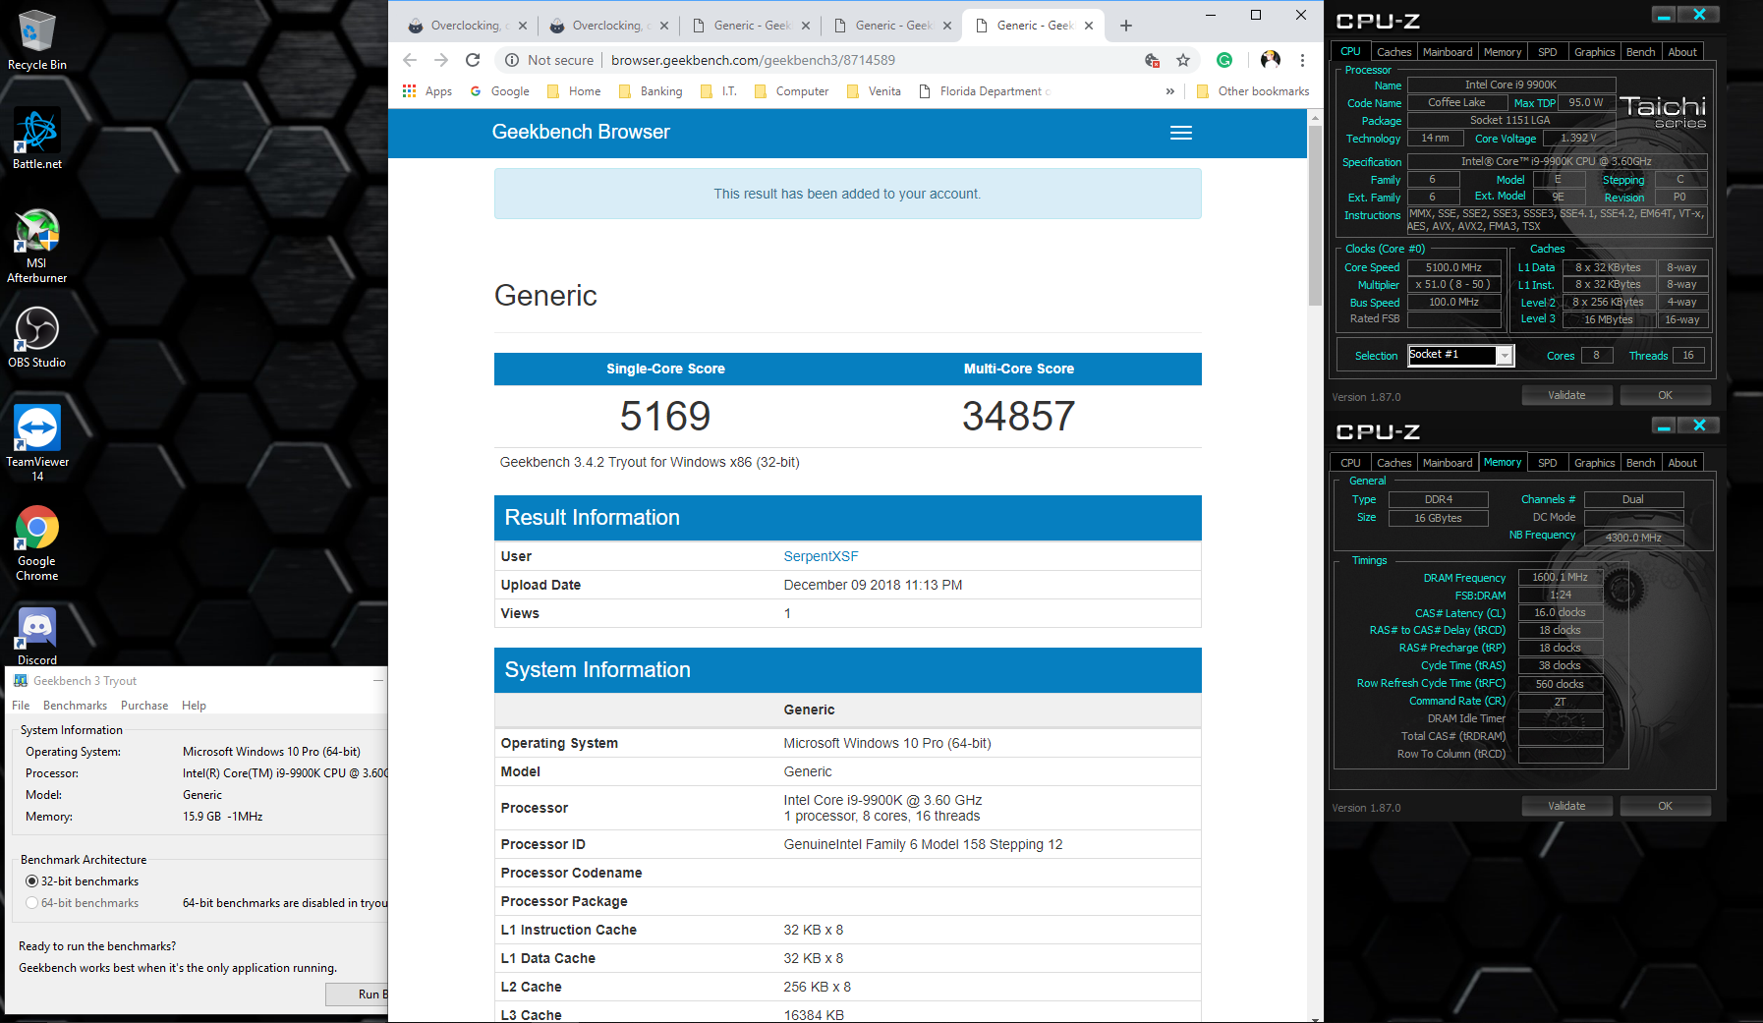The width and height of the screenshot is (1763, 1023).
Task: Open the Venita bookmark folder
Action: click(x=874, y=91)
